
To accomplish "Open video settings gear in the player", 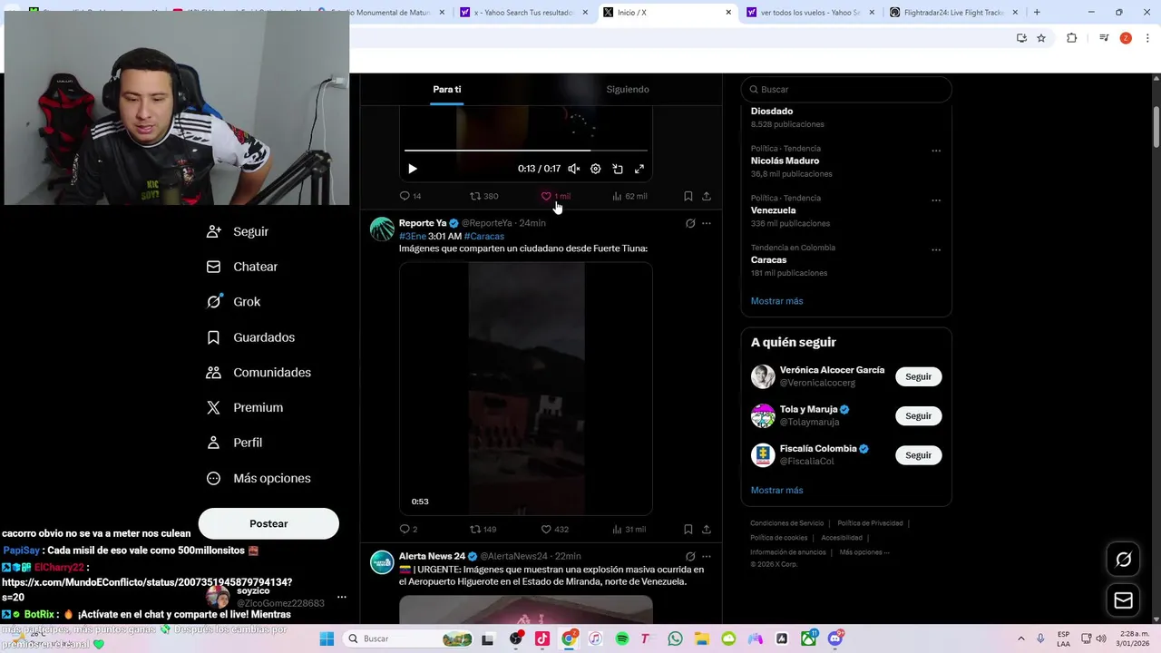I will coord(596,169).
